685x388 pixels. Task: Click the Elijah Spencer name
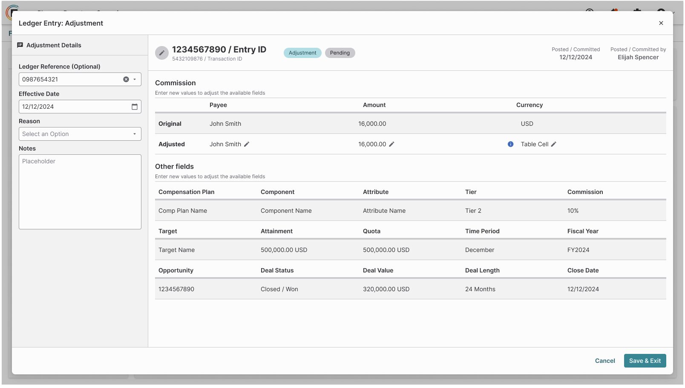click(638, 57)
